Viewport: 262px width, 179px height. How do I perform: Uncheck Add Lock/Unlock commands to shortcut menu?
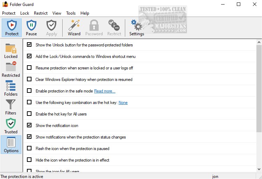coord(29,56)
